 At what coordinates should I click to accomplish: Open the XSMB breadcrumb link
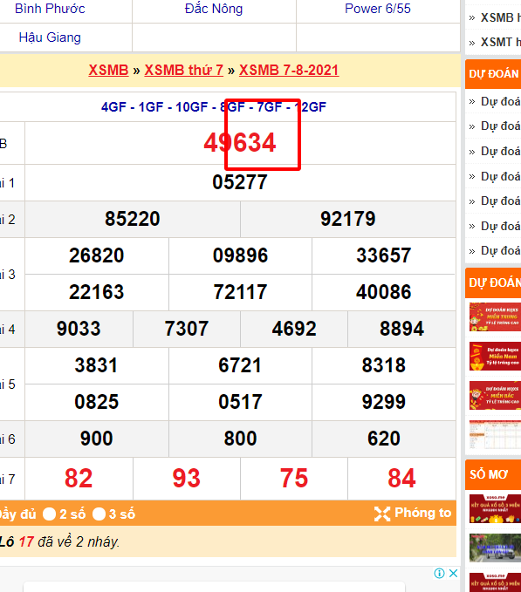pyautogui.click(x=108, y=71)
